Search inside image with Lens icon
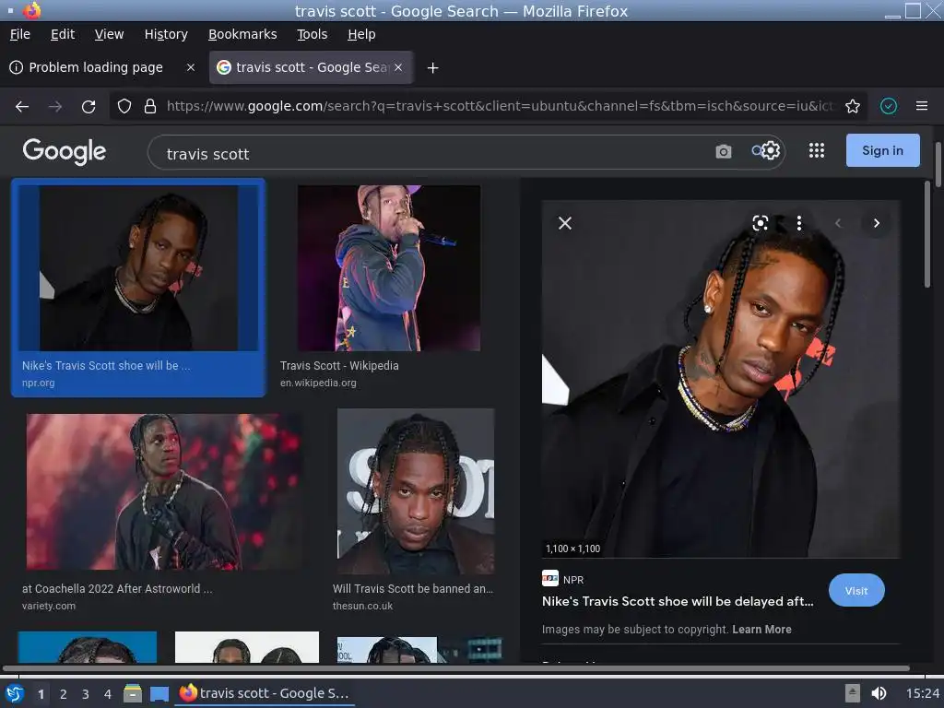This screenshot has width=944, height=708. pyautogui.click(x=761, y=223)
